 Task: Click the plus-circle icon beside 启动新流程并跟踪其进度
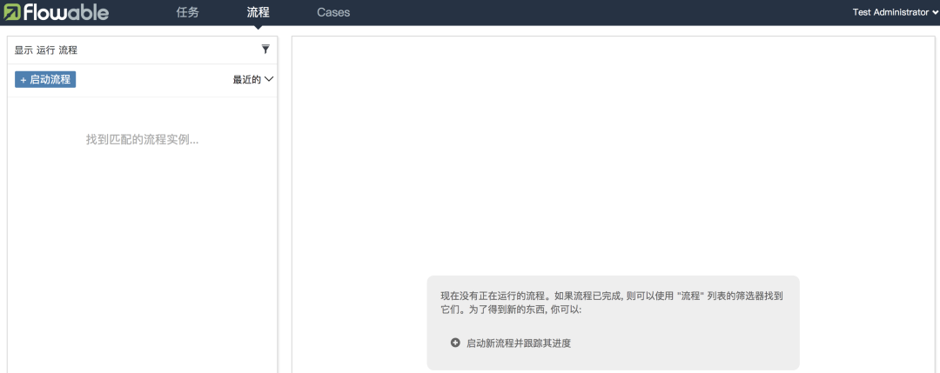click(x=455, y=343)
